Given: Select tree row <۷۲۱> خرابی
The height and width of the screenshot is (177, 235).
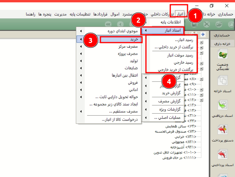Looking at the screenshot, I should click(x=186, y=137).
